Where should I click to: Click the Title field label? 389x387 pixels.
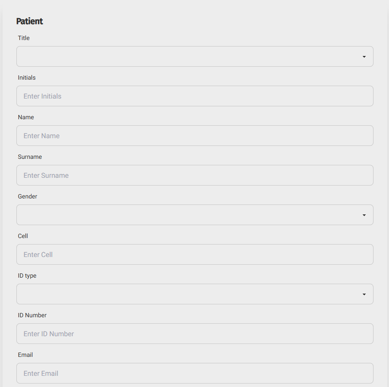coord(24,38)
